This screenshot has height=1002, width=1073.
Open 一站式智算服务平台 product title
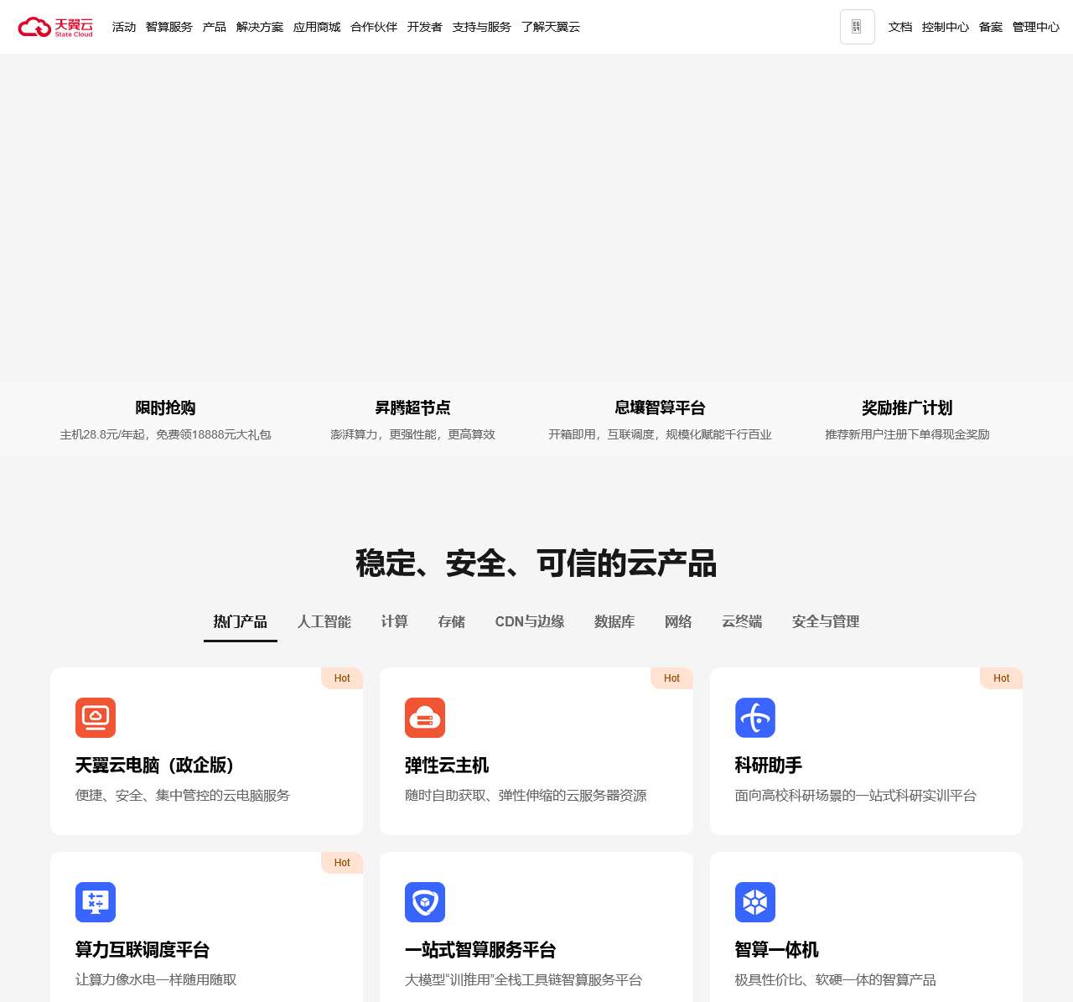tap(480, 950)
